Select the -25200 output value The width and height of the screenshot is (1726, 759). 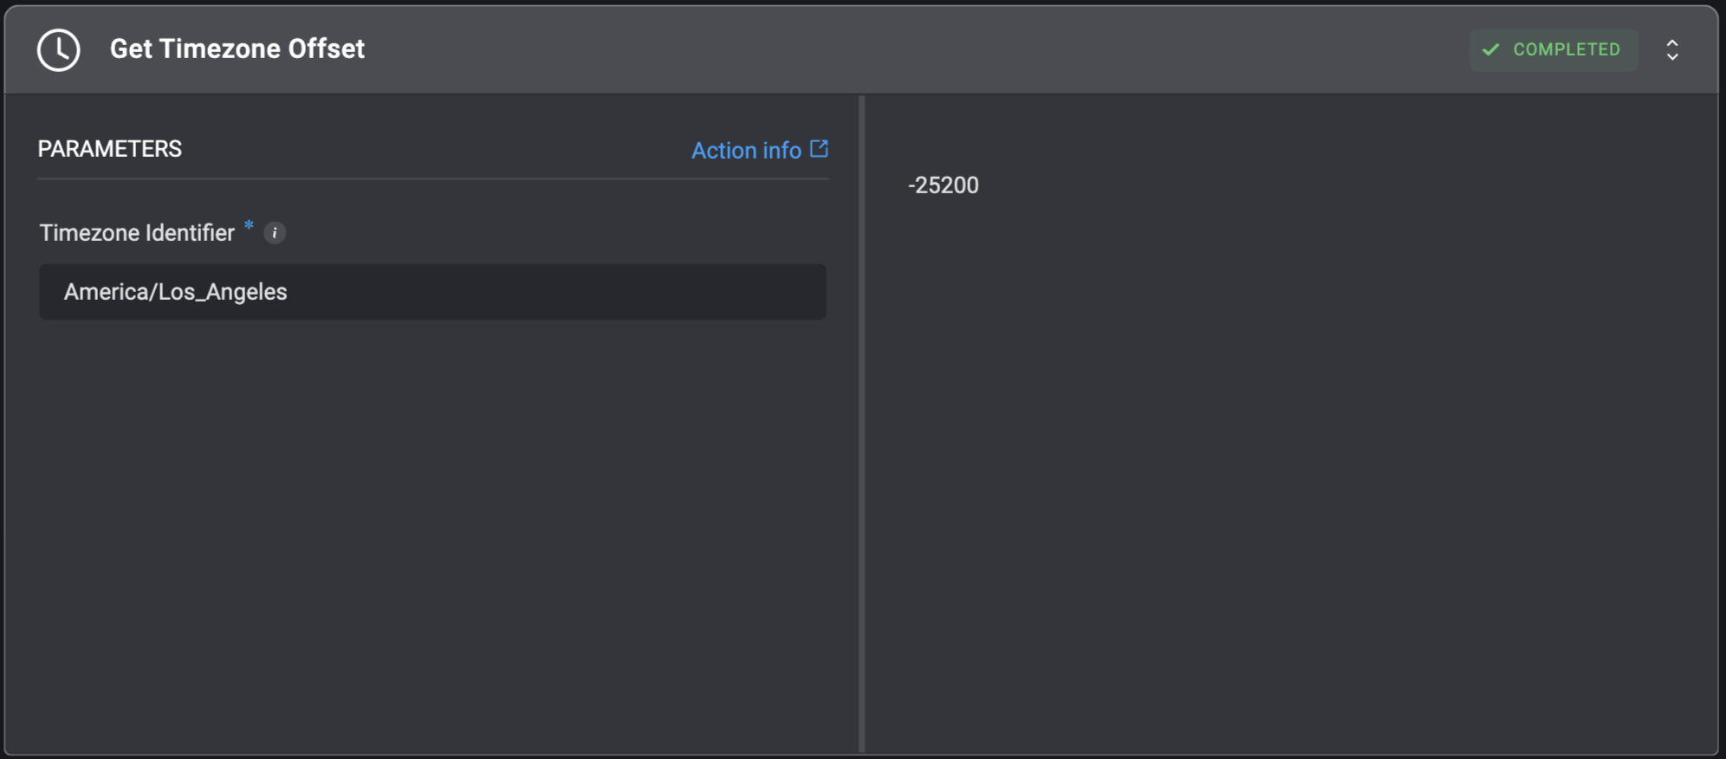click(x=943, y=185)
